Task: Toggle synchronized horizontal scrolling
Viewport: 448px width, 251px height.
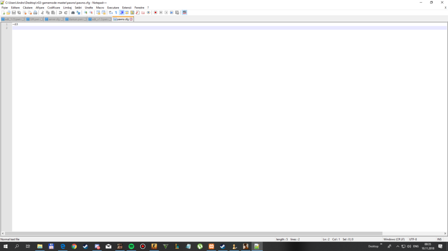Action: click(x=103, y=13)
